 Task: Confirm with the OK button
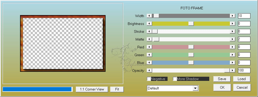tap(222, 87)
